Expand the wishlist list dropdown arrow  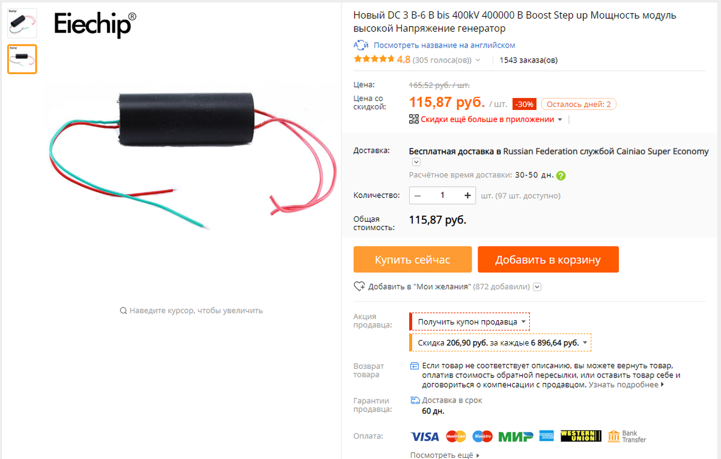pyautogui.click(x=537, y=287)
